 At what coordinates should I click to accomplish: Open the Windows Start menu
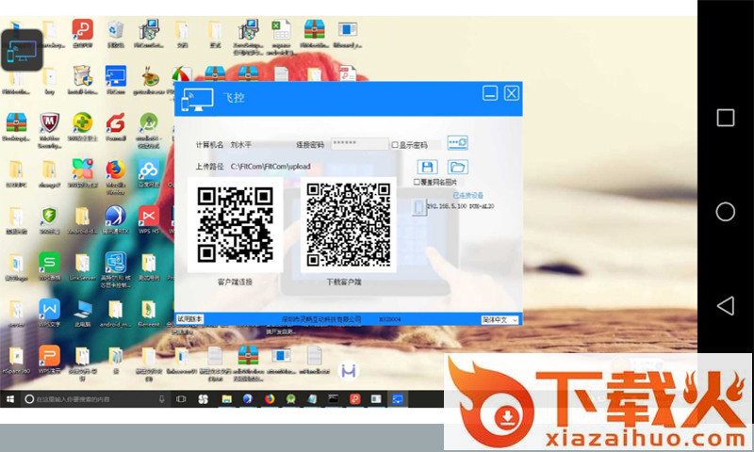coord(10,399)
